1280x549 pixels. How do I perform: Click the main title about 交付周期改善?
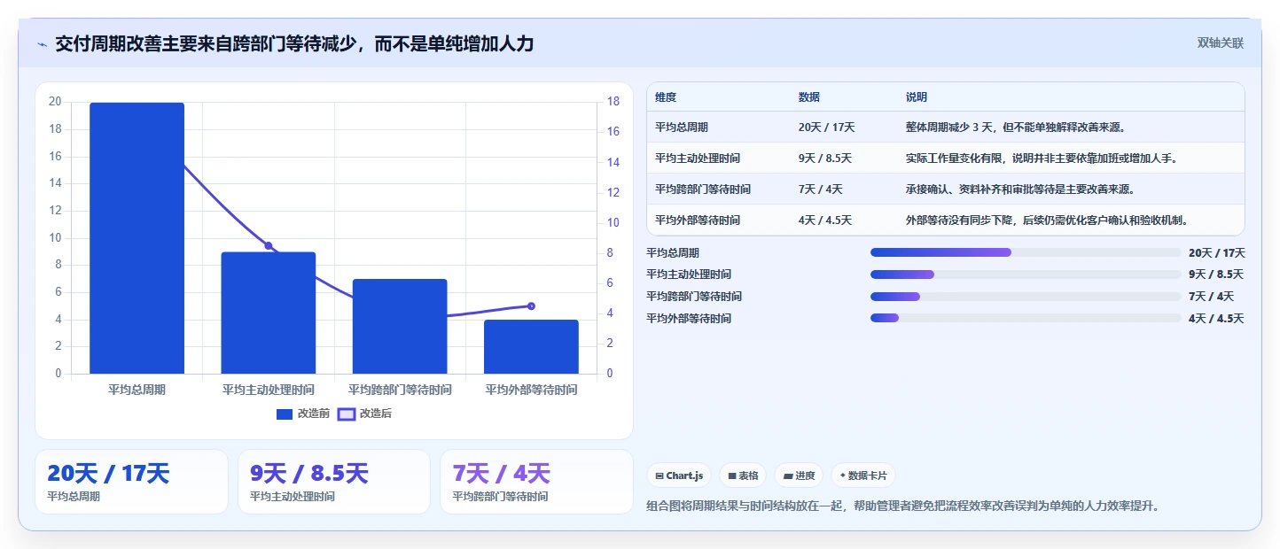click(294, 43)
